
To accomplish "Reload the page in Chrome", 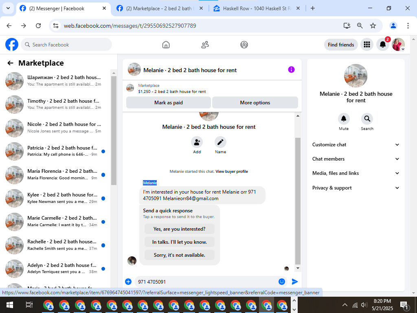I will pyautogui.click(x=38, y=26).
